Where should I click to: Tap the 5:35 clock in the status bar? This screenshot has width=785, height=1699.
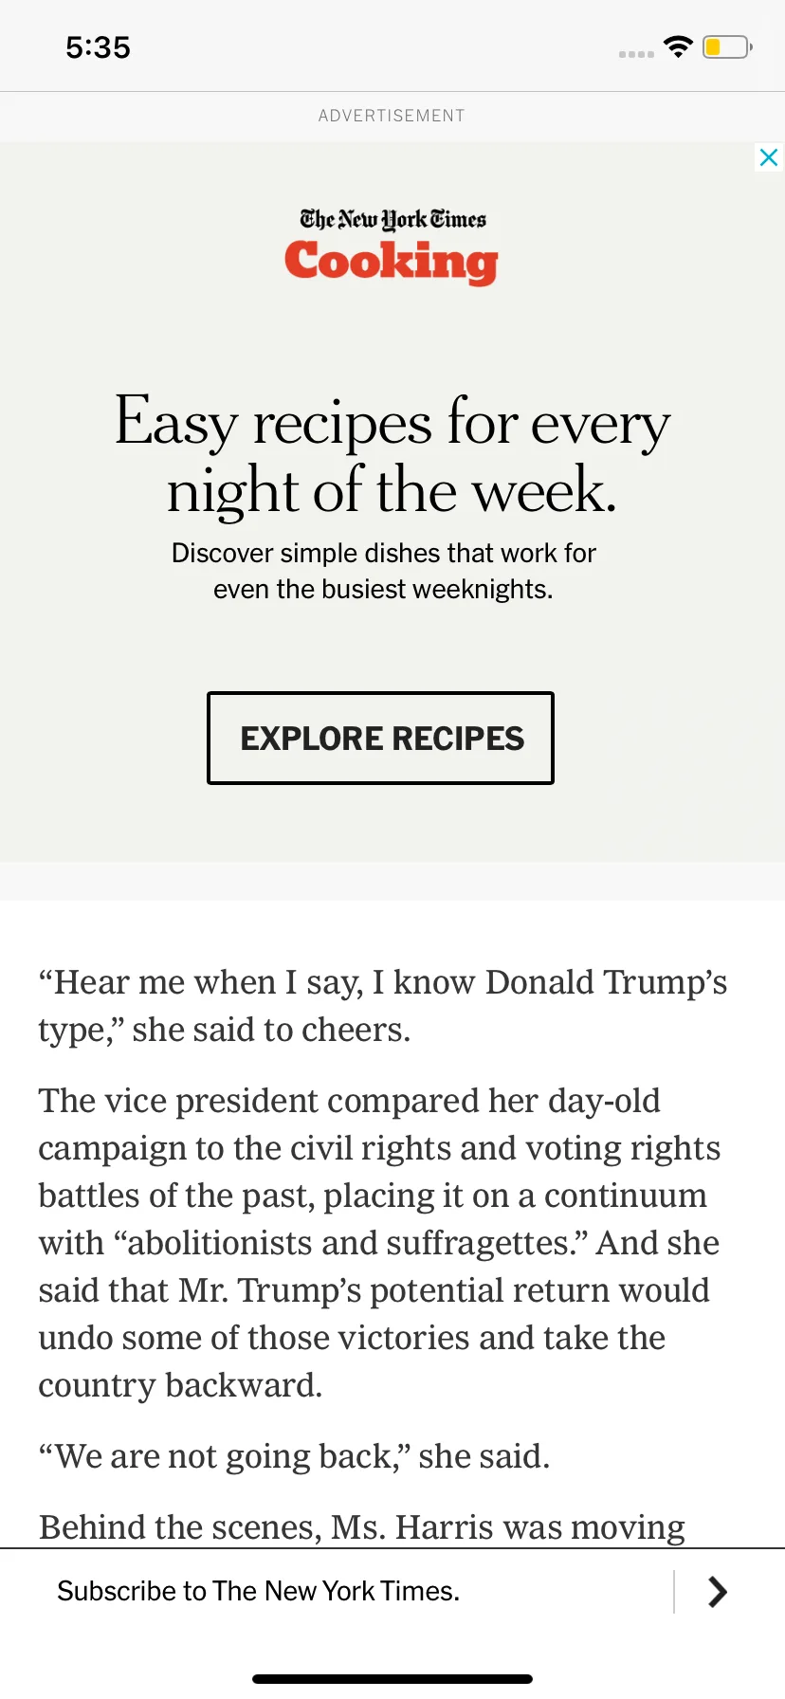click(98, 47)
